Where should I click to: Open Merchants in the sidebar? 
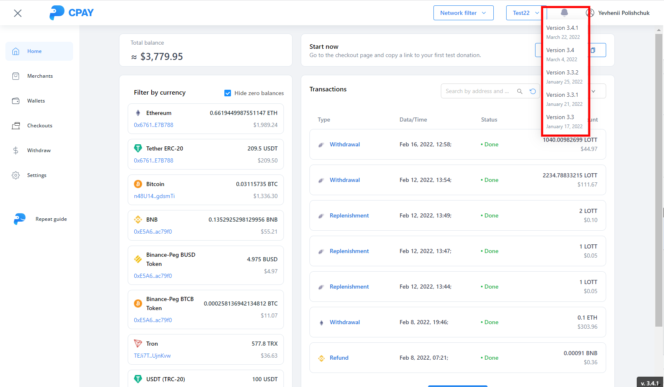click(40, 76)
